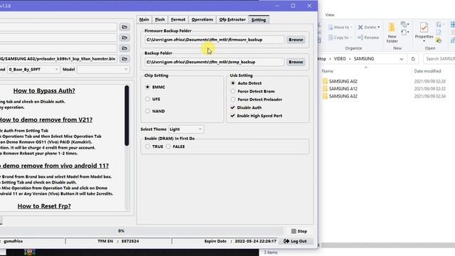Click preloader bin file path field
455x256 pixels.
[58, 59]
